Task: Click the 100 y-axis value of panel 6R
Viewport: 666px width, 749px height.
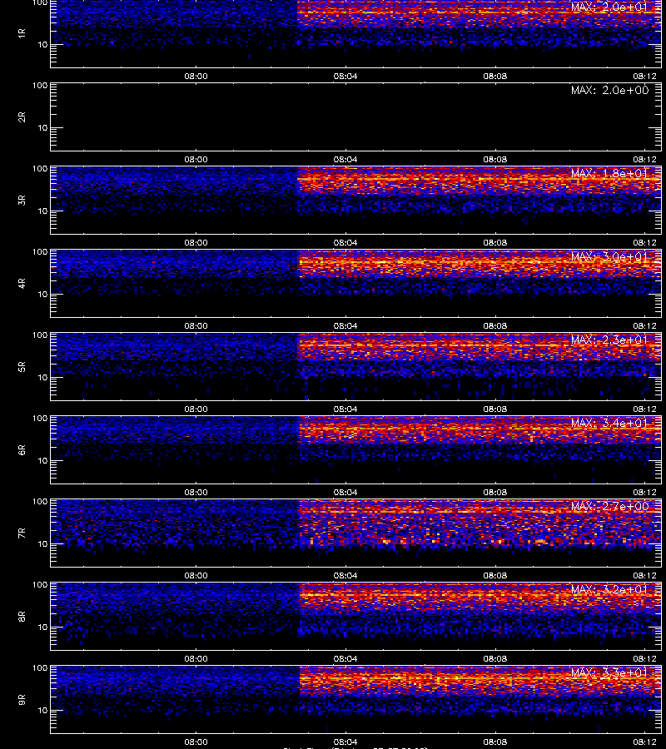Action: (40, 419)
